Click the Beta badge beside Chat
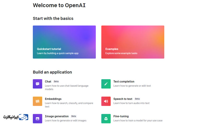209x124 pixels. (56, 81)
